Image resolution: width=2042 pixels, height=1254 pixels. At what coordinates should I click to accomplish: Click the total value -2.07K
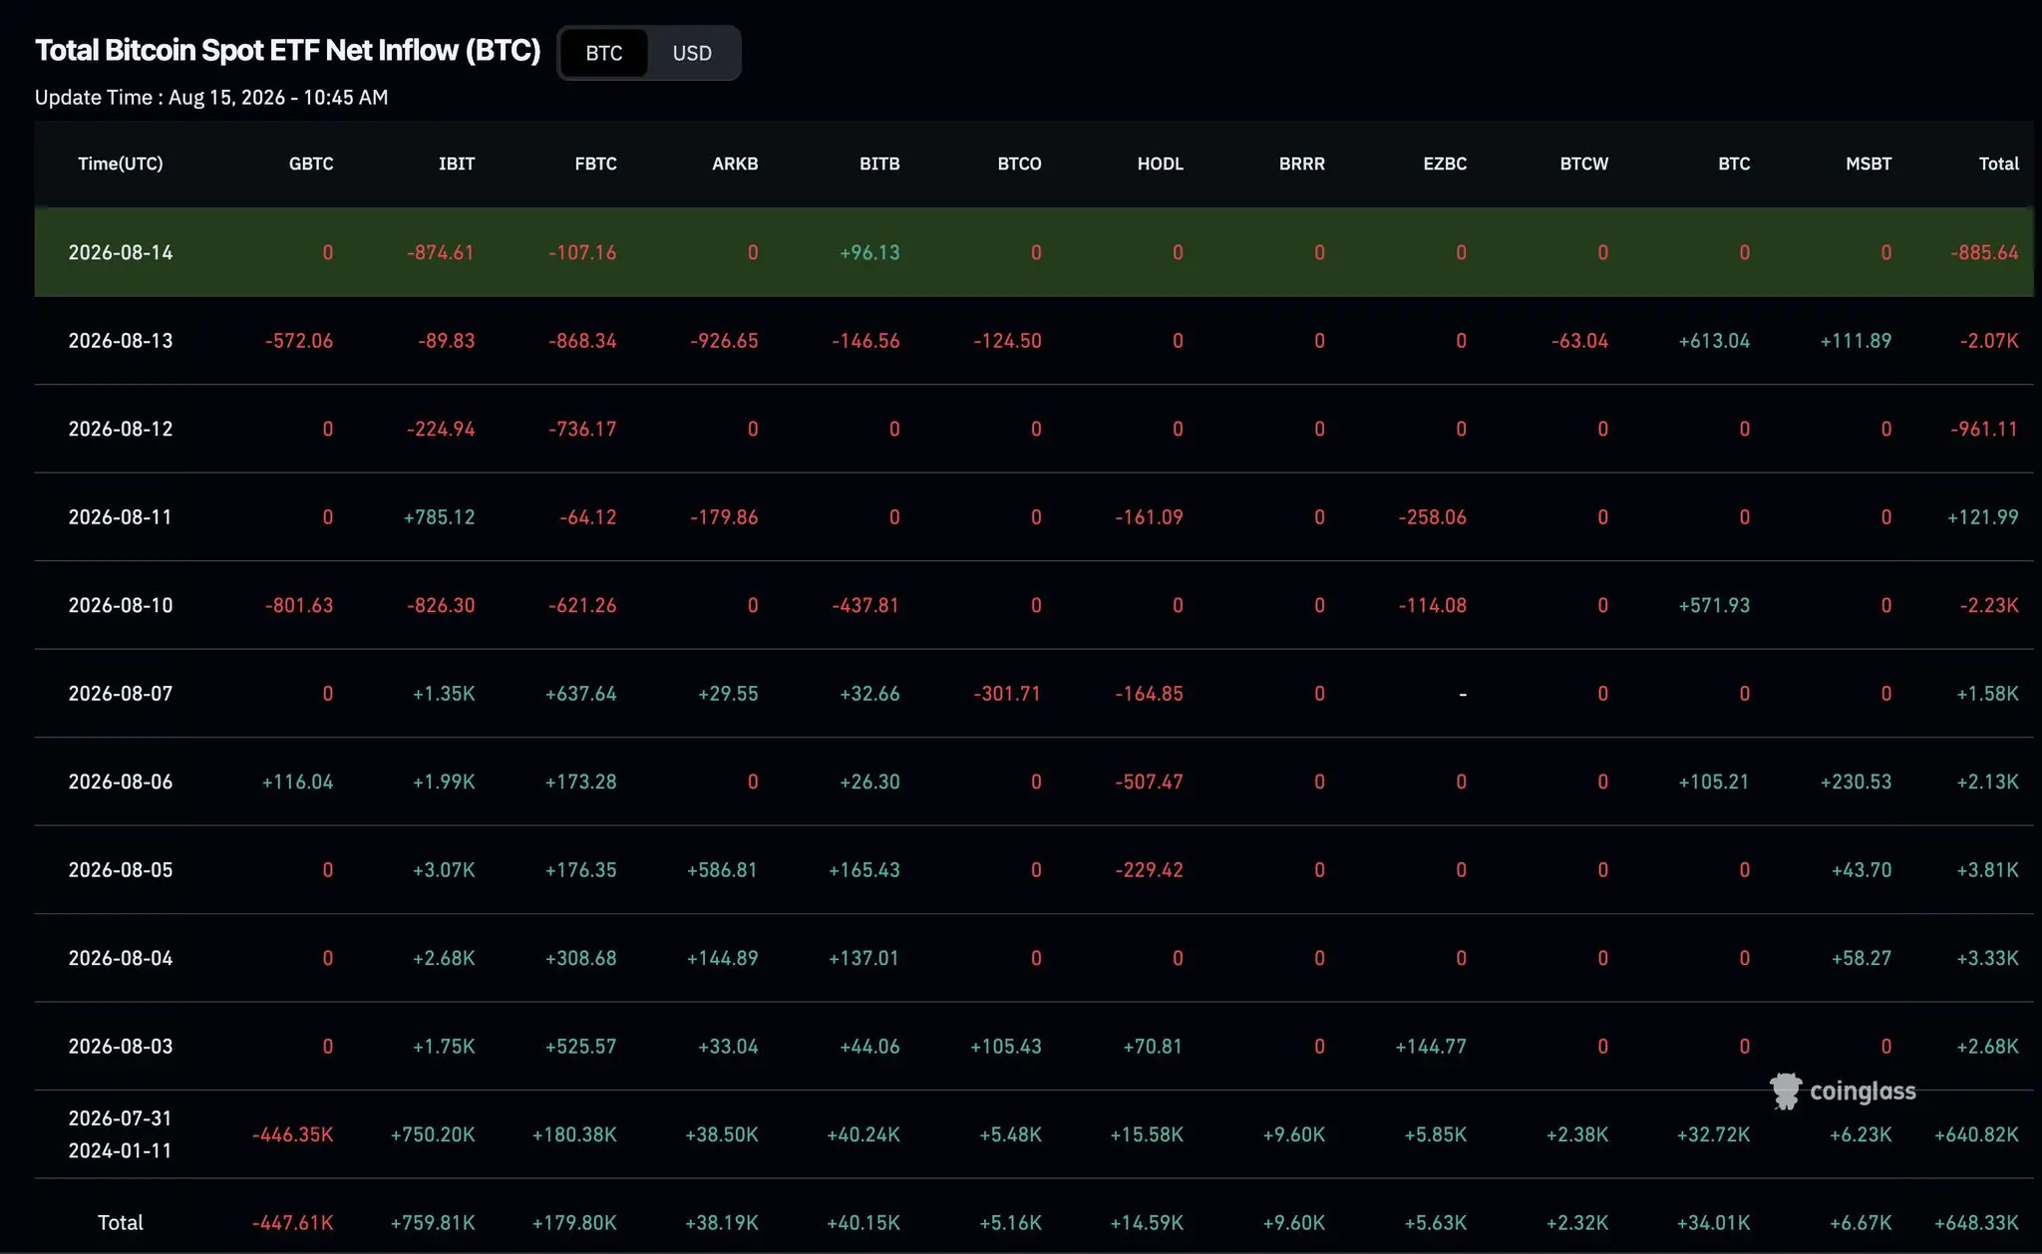point(1989,341)
